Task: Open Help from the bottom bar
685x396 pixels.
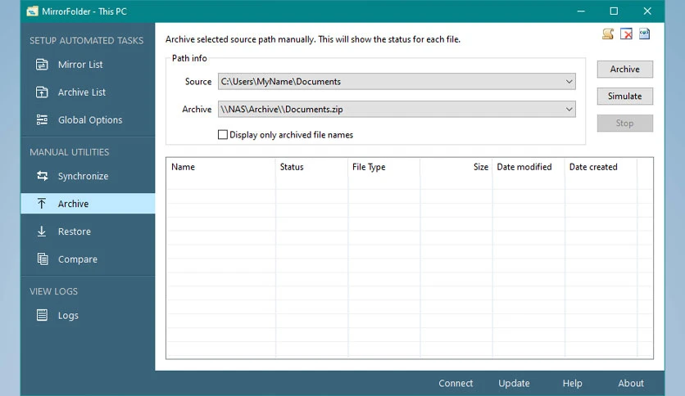Action: coord(572,384)
